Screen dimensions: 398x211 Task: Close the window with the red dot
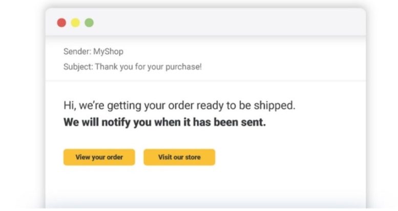[x=61, y=23]
